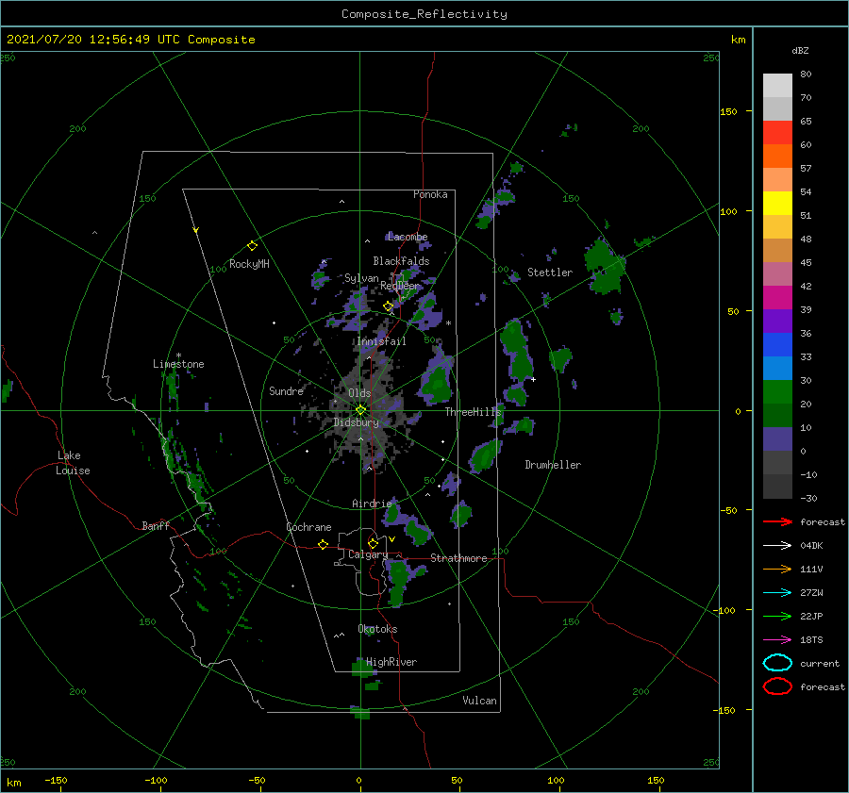Screen dimensions: 849x793
Task: Click the 150 tick on right km axis
Action: (728, 111)
